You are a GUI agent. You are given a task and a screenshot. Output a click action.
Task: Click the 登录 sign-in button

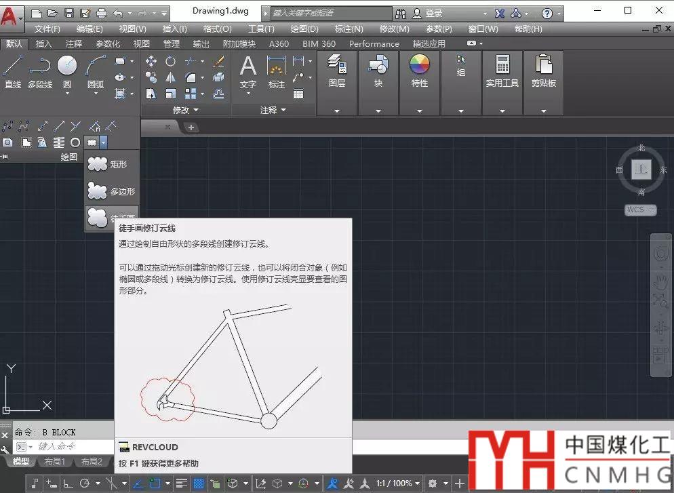(x=434, y=14)
